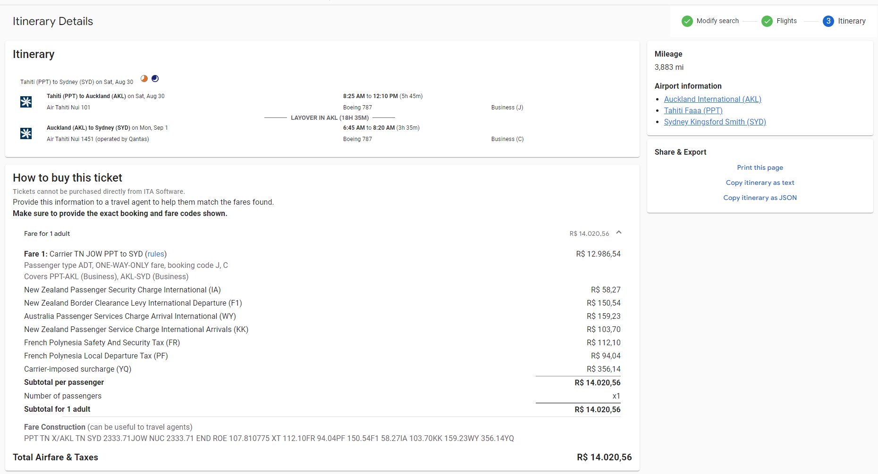The height and width of the screenshot is (474, 878).
Task: Click the blue overnight flight indicator icon
Action: click(x=155, y=79)
